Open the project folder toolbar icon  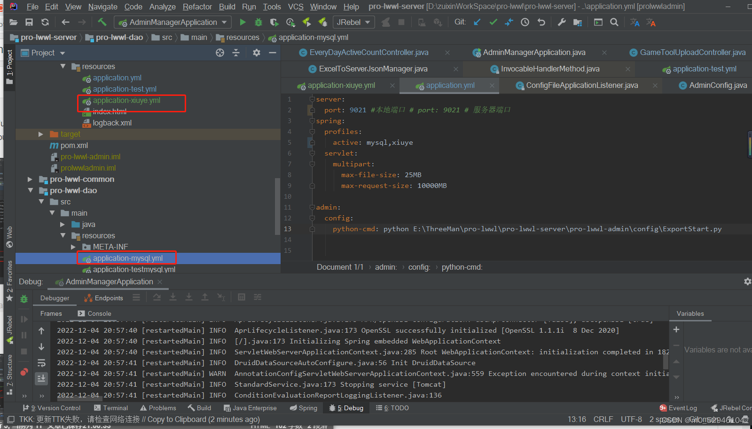point(14,22)
